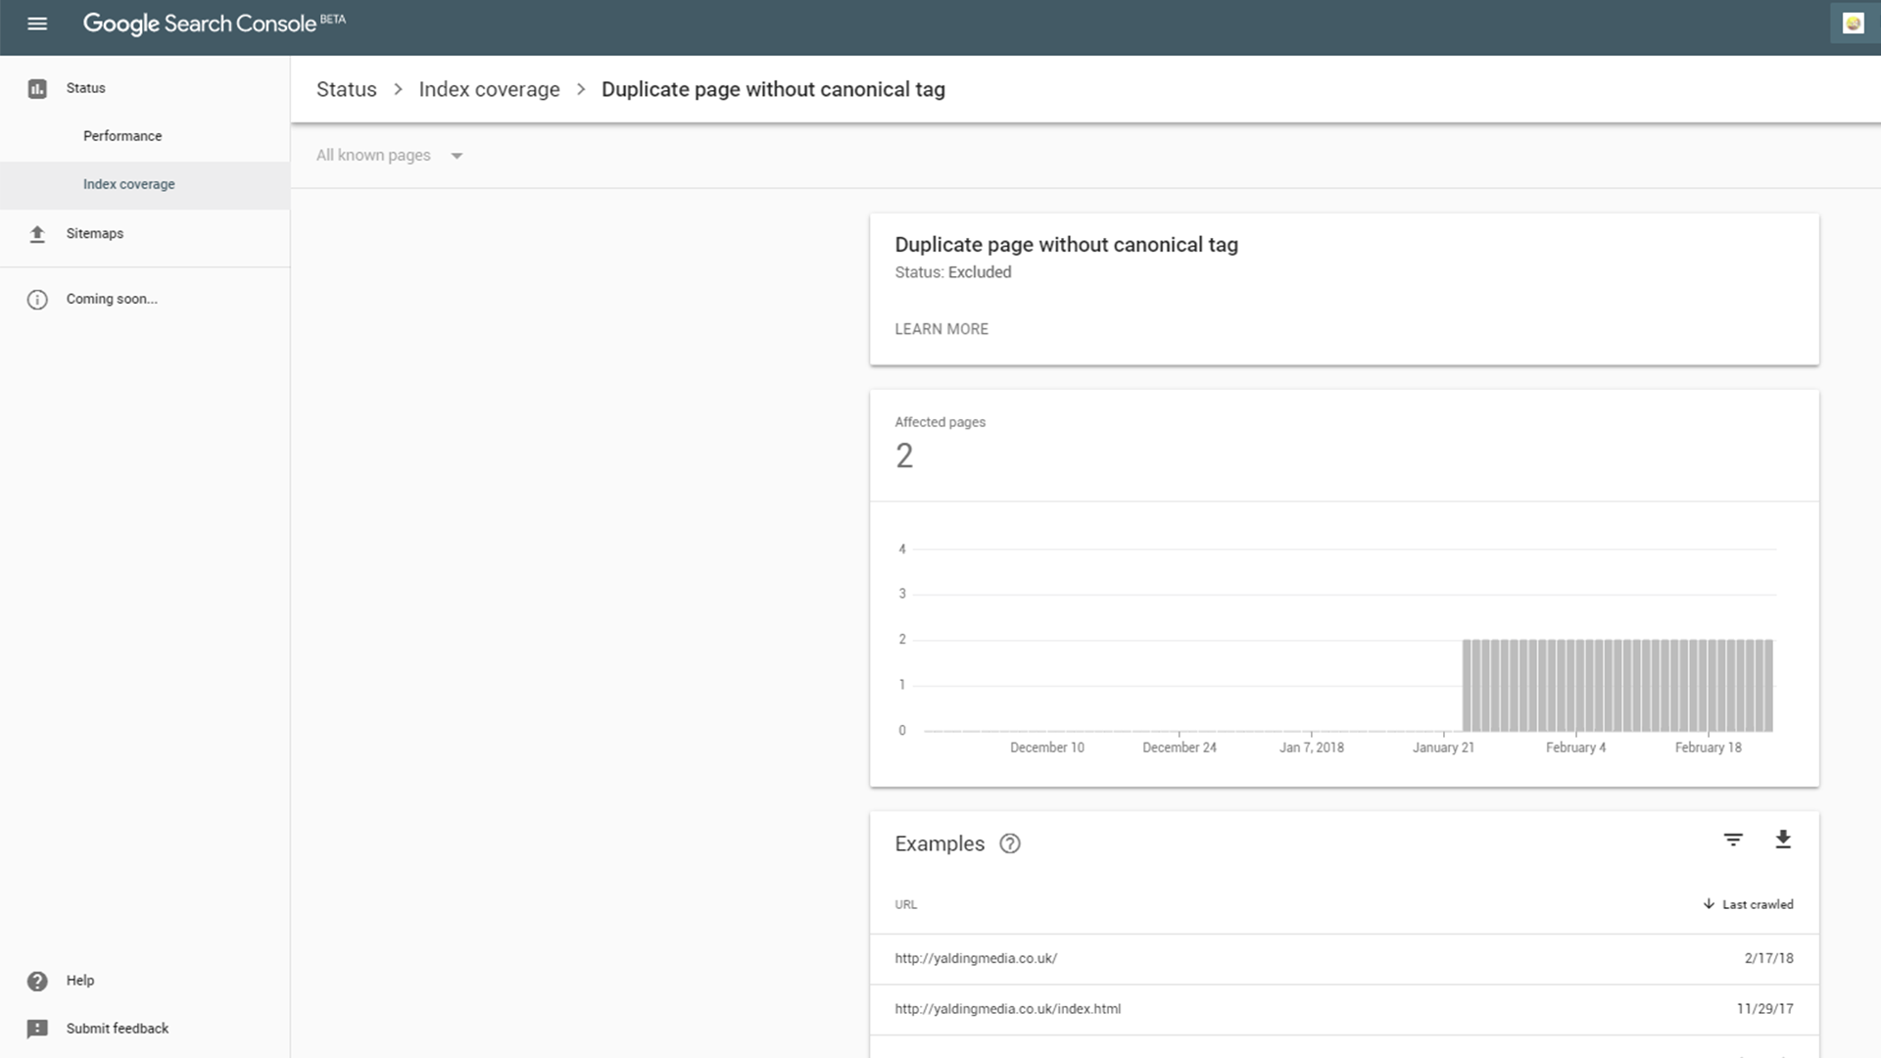Click the 11/29/17 last crawled date

1764,1008
